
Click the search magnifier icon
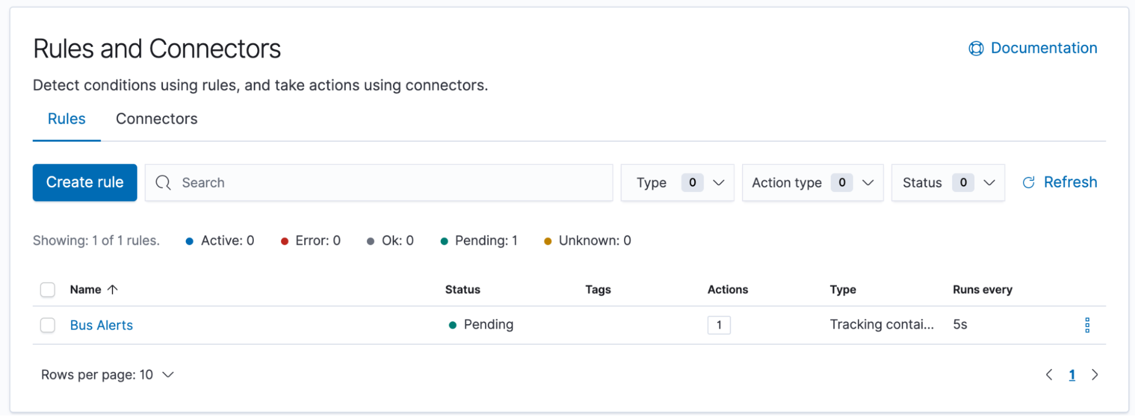coord(163,182)
